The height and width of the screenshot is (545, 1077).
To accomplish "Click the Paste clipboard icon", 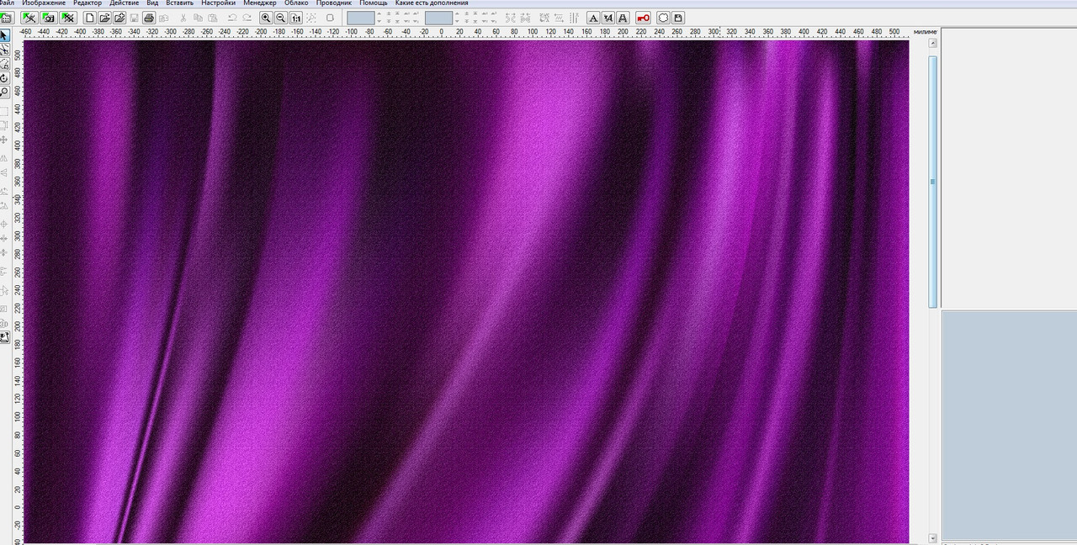I will pos(212,18).
